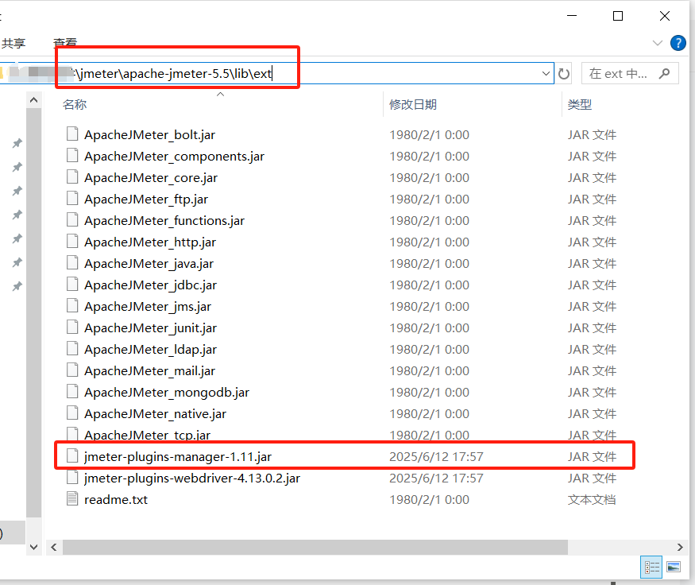Click the readme.txt text file icon
Viewport: 695px width, 585px height.
[72, 499]
